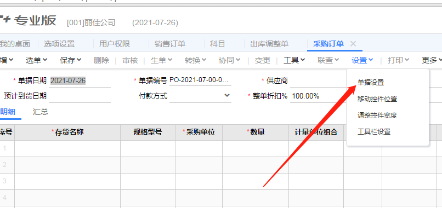The width and height of the screenshot is (442, 208).
Task: Click the 审核 toolbar button
Action: tap(130, 60)
